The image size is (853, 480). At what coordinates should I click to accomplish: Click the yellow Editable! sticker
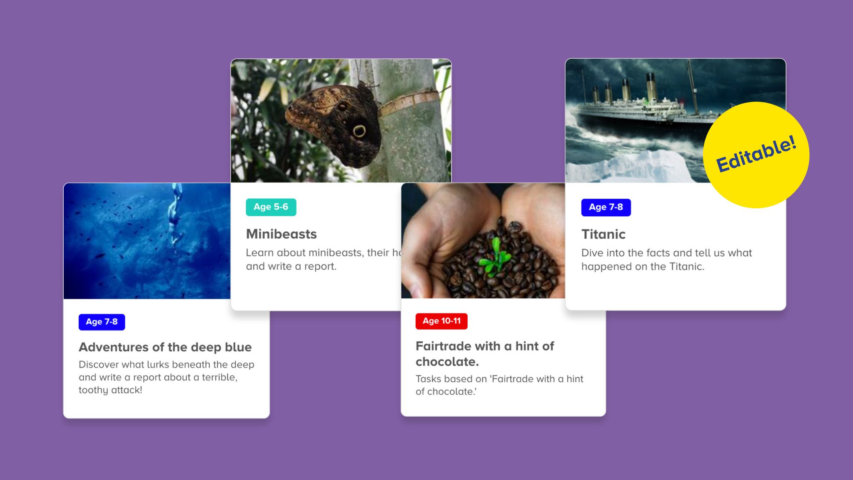pos(756,155)
